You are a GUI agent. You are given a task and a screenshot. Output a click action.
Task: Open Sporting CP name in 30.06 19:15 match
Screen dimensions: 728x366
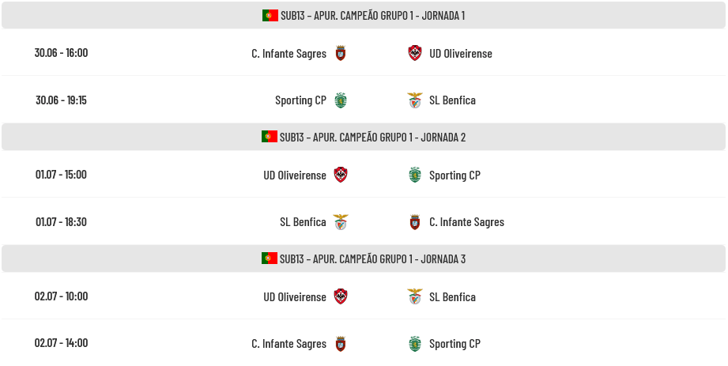tap(300, 100)
